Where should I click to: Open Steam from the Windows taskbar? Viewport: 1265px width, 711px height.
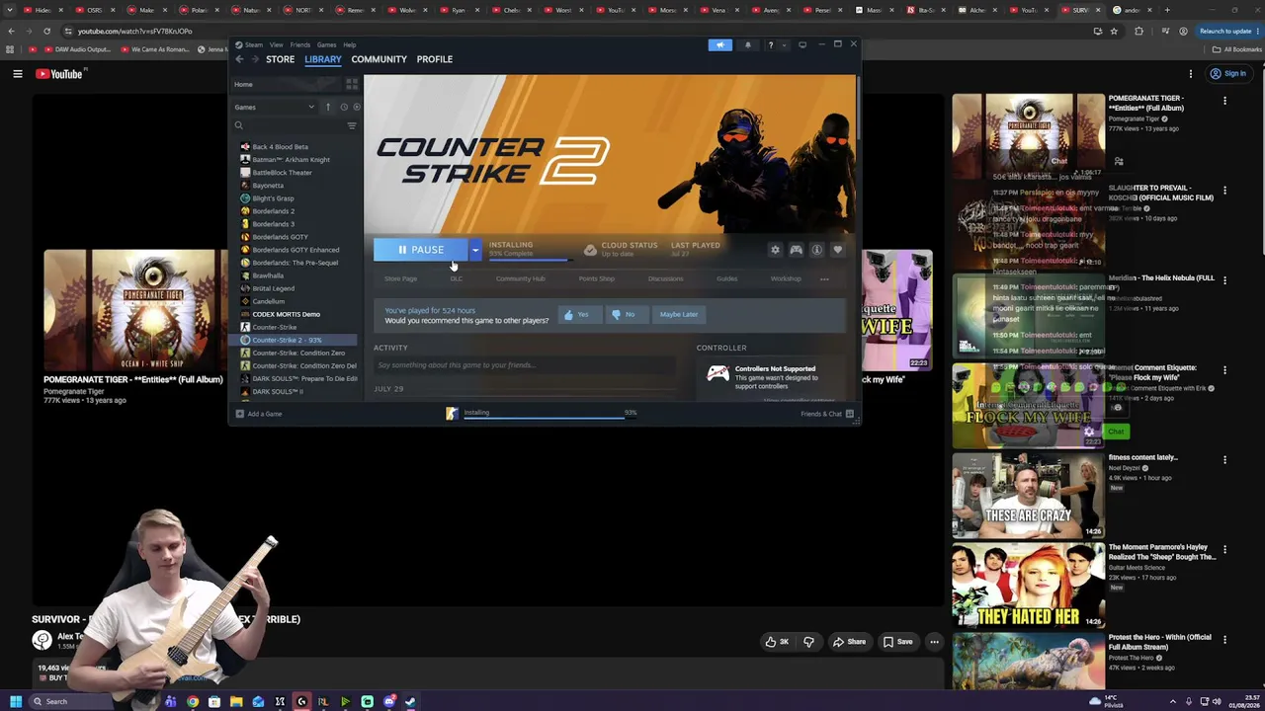(410, 702)
